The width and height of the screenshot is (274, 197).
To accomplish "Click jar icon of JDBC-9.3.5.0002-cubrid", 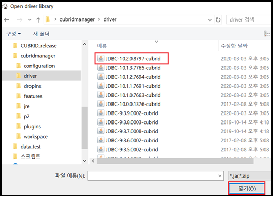I will [100, 149].
